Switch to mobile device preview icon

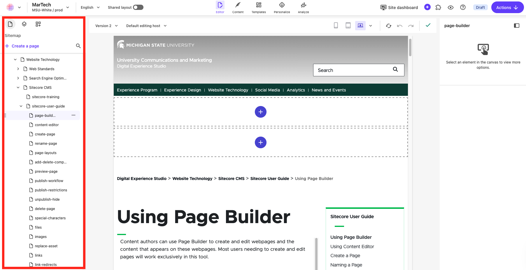(336, 26)
